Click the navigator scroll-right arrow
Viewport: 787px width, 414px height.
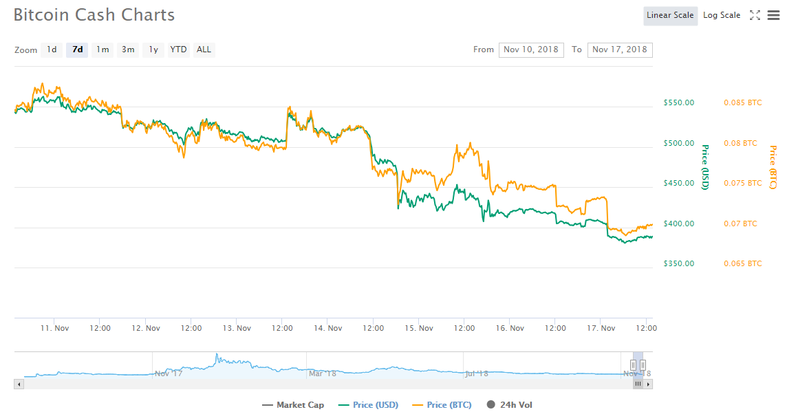coord(648,384)
